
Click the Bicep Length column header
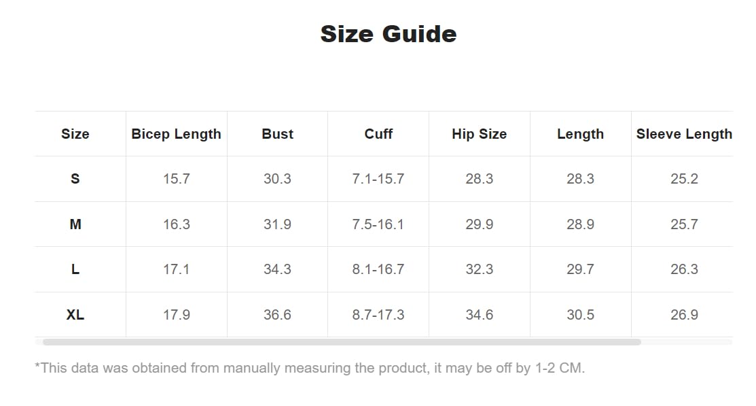click(x=177, y=134)
